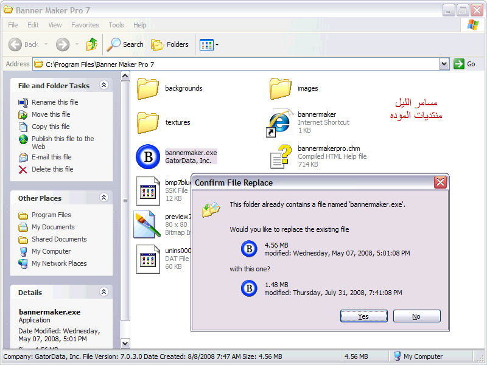Select the bmp7blue SSK file icon
Viewport: 487px width, 365px height.
[148, 191]
